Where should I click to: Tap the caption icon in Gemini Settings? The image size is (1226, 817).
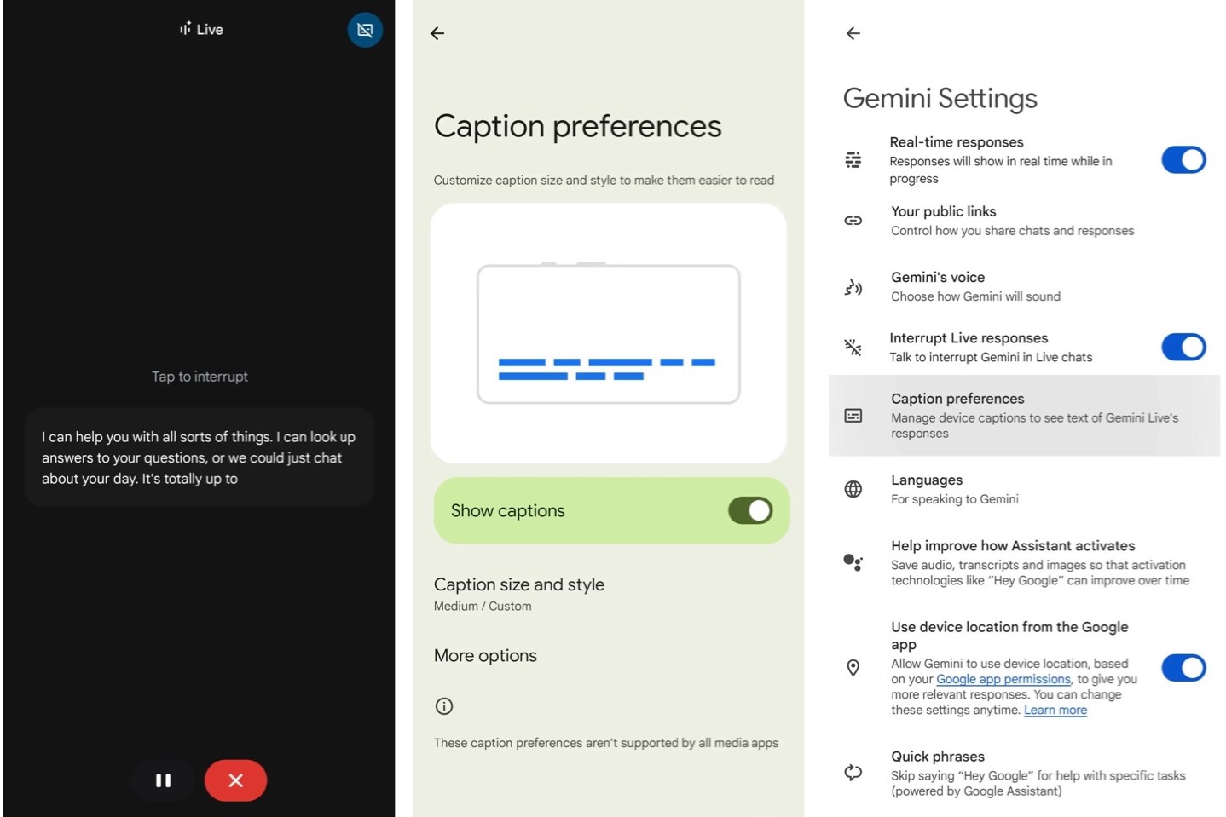point(853,416)
